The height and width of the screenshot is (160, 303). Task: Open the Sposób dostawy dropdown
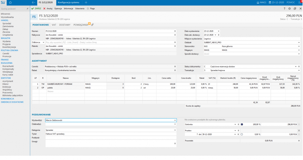299,54
